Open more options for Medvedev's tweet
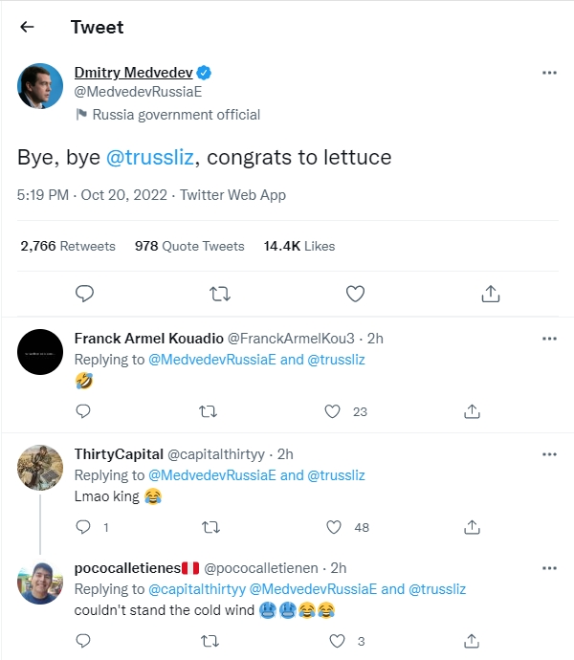Image resolution: width=574 pixels, height=660 pixels. [549, 73]
